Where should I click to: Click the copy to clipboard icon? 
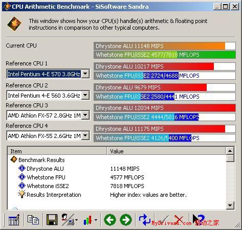(x=33, y=220)
